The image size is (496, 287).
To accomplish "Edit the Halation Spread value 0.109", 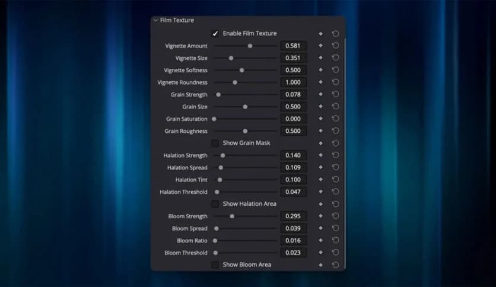I will coord(294,168).
